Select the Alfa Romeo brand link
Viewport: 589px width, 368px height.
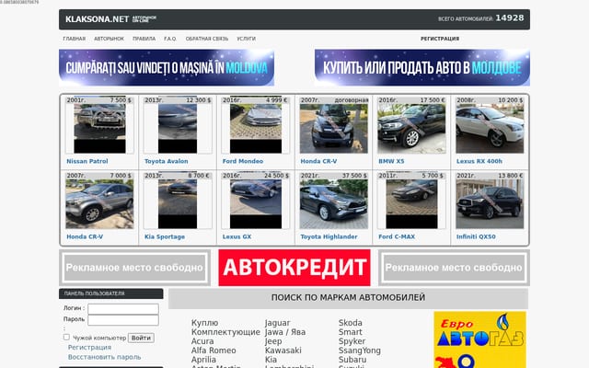pos(214,351)
